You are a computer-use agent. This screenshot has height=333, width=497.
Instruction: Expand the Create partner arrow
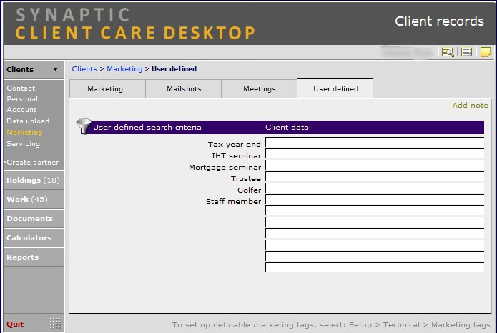[5, 163]
